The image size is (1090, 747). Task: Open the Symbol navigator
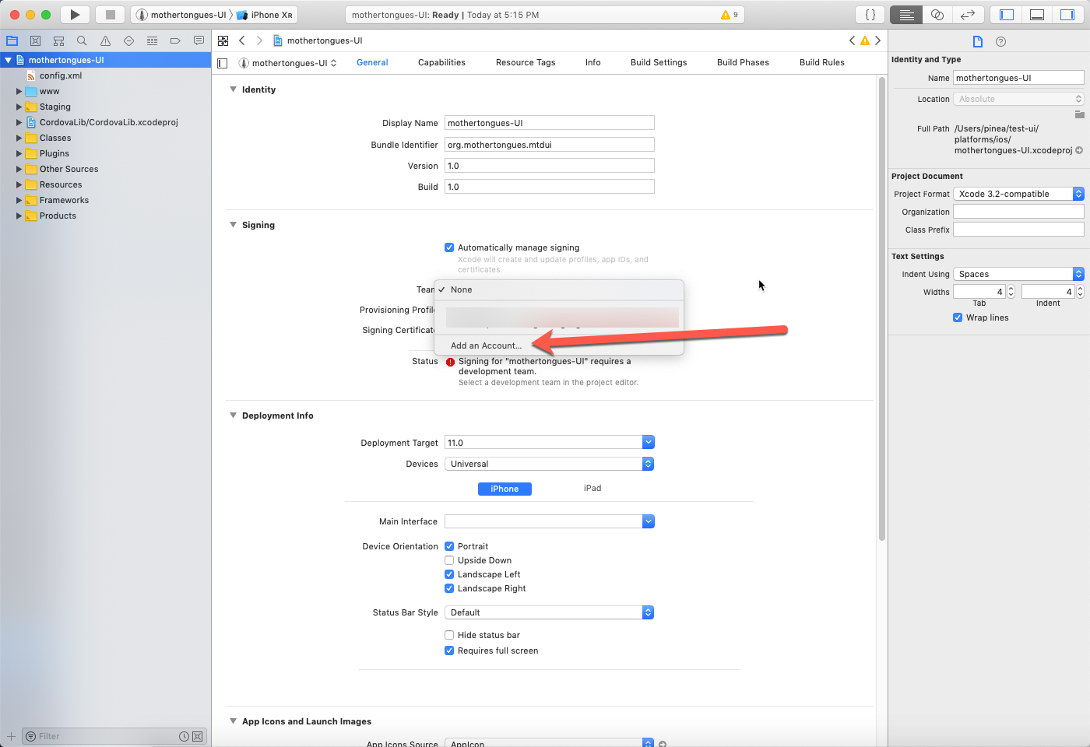point(58,40)
